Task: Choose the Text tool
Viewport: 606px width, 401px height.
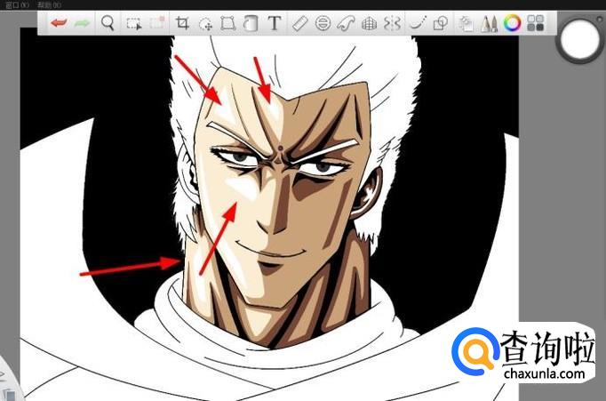Action: (x=274, y=23)
